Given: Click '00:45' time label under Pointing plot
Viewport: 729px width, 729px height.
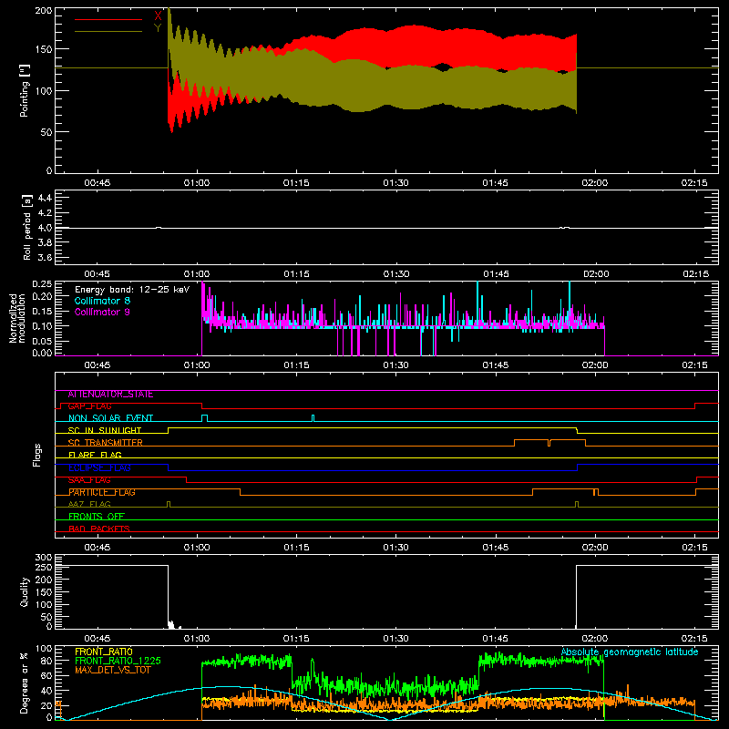Looking at the screenshot, I should [x=98, y=183].
